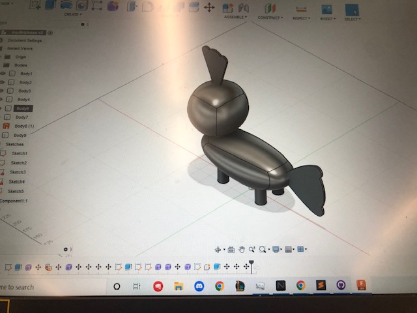417x313 pixels.
Task: Select Sketch5 in the browser
Action: coord(16,191)
